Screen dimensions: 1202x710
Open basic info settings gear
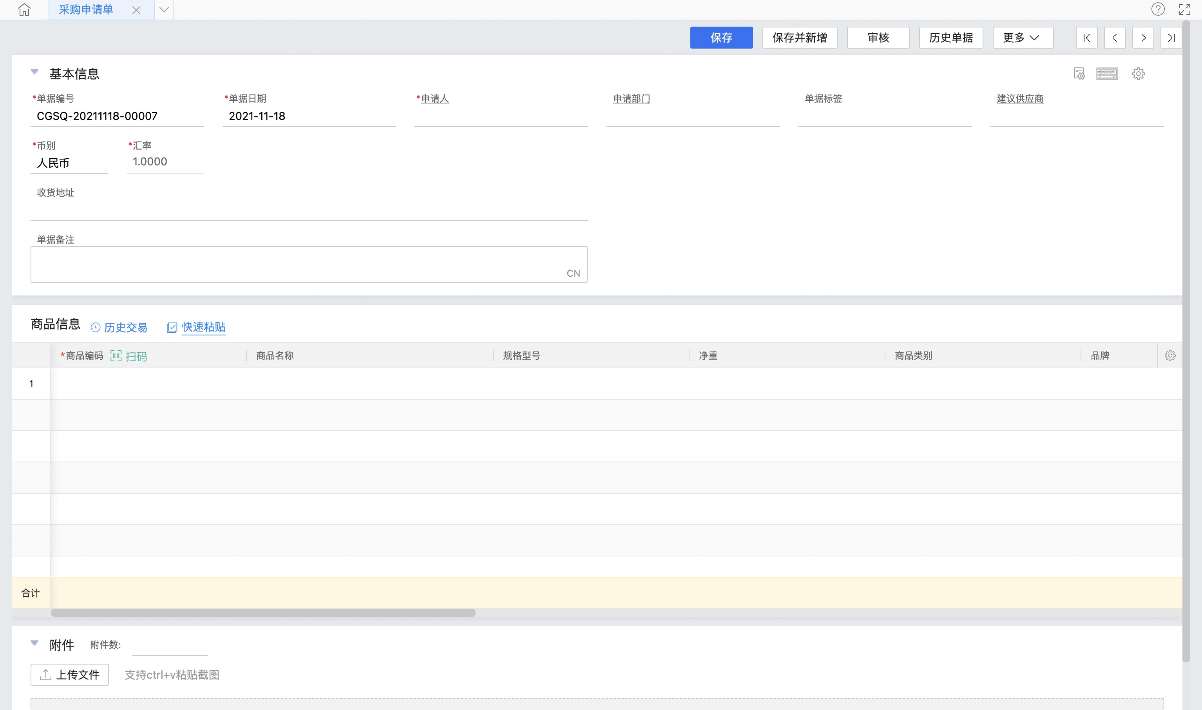click(x=1138, y=74)
